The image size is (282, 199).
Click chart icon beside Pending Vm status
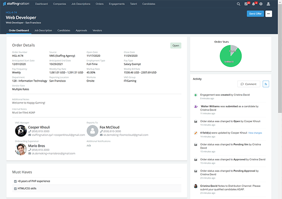tap(195, 145)
